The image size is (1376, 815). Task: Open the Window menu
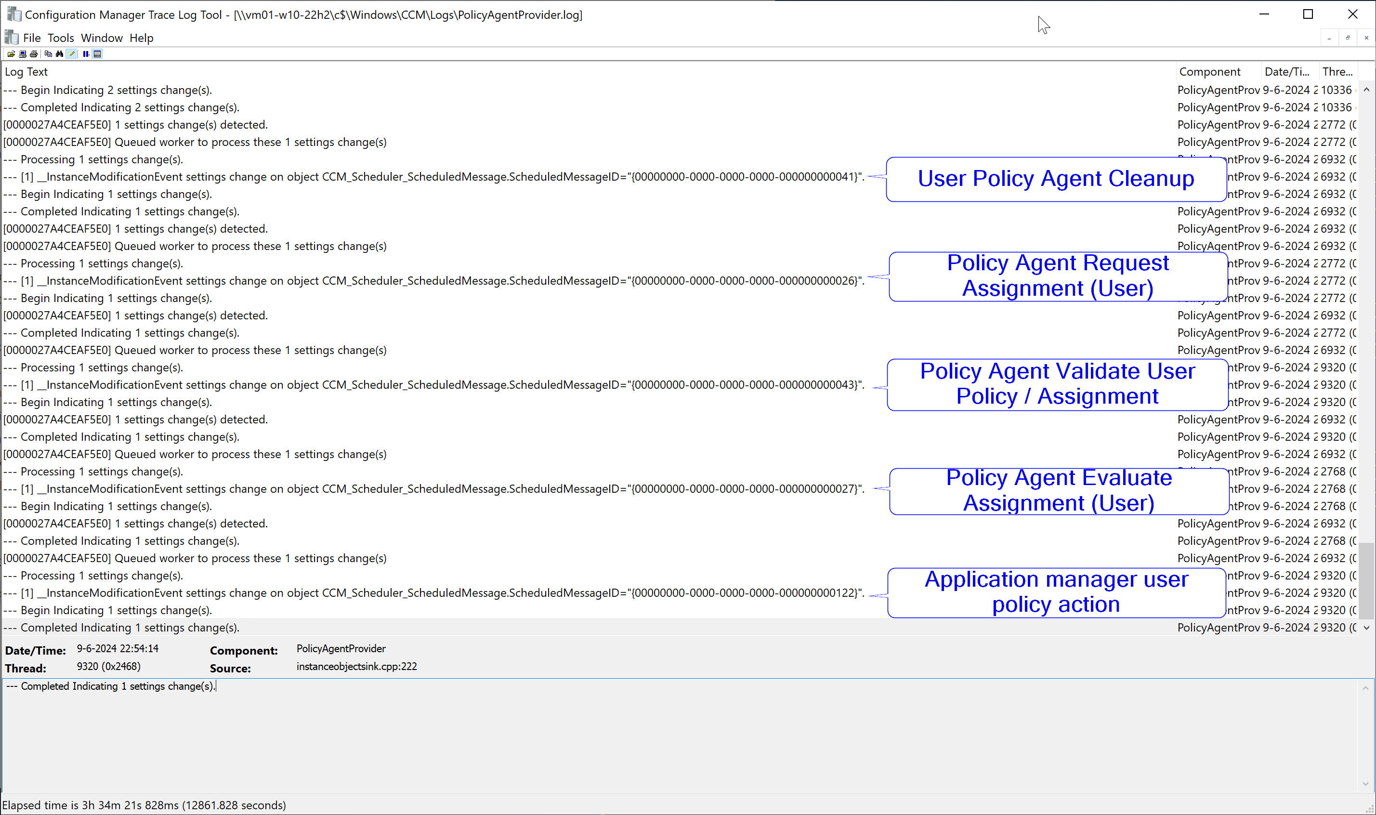[102, 38]
